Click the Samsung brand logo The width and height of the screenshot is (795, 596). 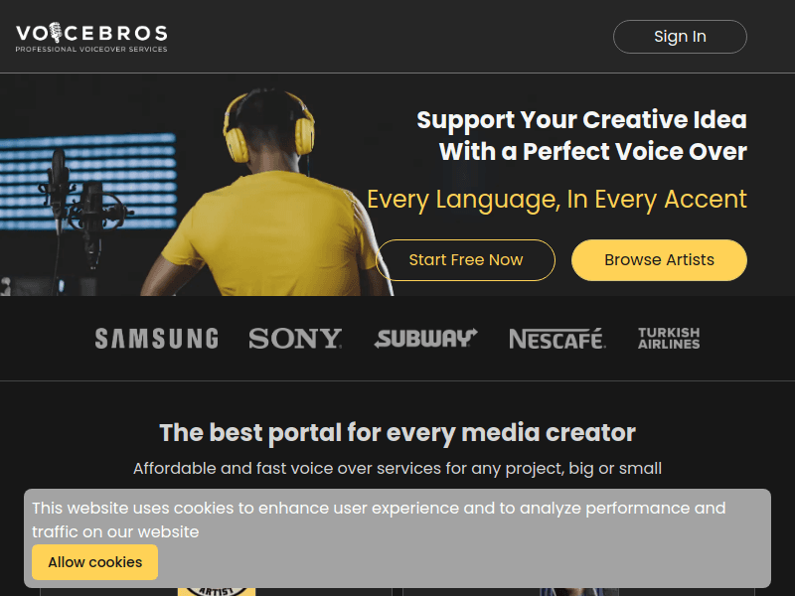click(157, 339)
